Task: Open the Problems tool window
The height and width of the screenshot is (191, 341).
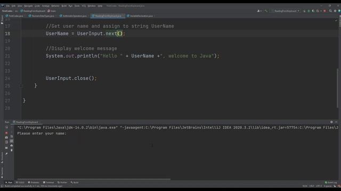Action: tap(34, 183)
